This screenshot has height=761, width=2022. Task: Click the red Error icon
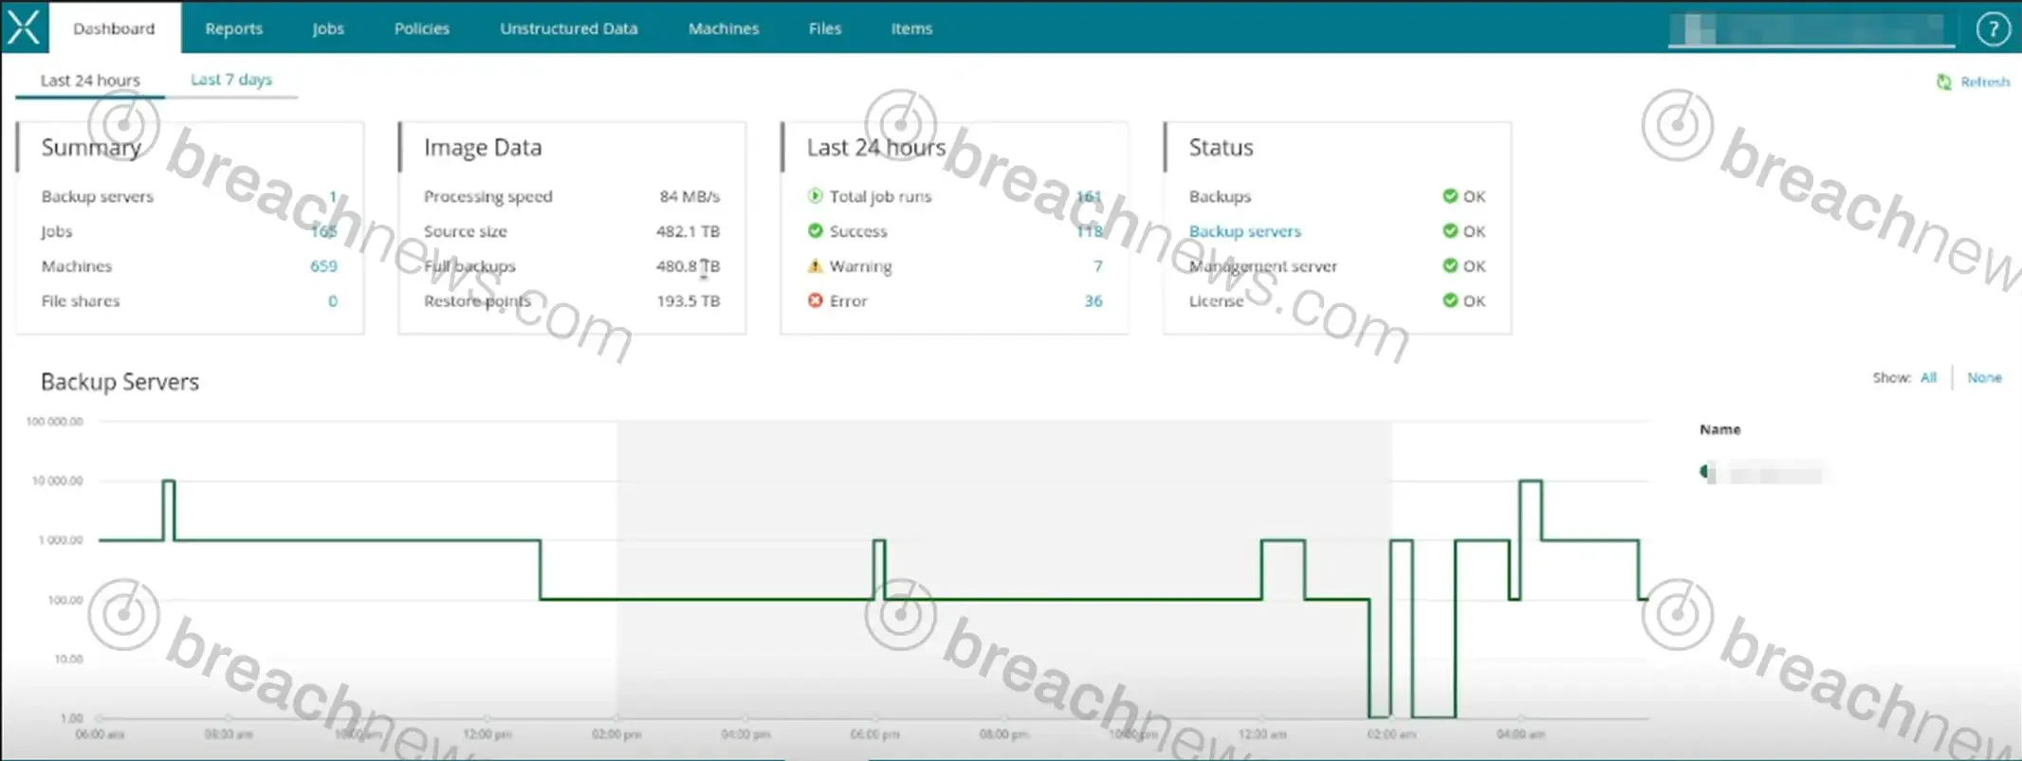[x=815, y=301]
